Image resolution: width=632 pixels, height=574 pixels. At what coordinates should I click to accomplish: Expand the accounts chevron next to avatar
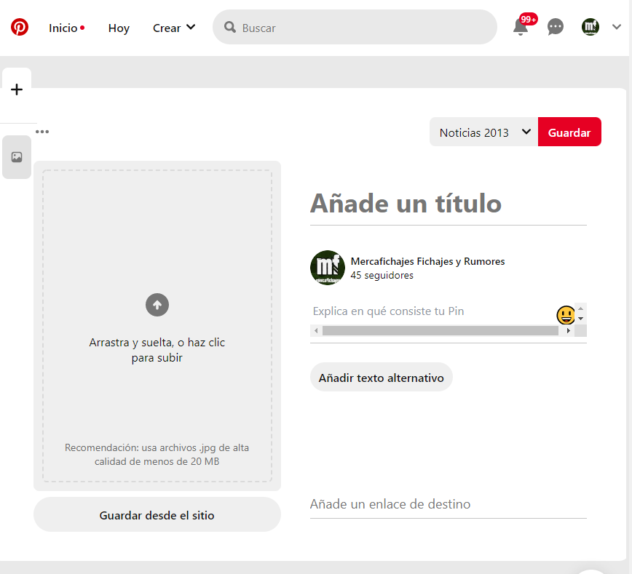coord(617,28)
